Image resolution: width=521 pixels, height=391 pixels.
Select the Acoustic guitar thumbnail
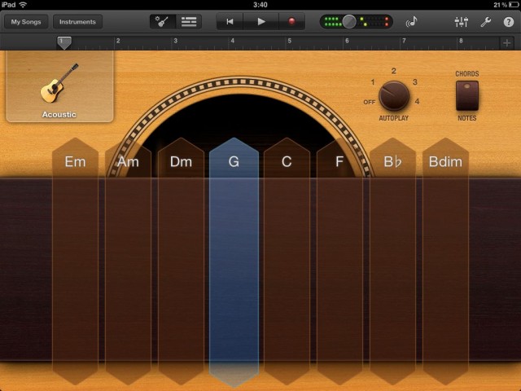[x=59, y=86]
